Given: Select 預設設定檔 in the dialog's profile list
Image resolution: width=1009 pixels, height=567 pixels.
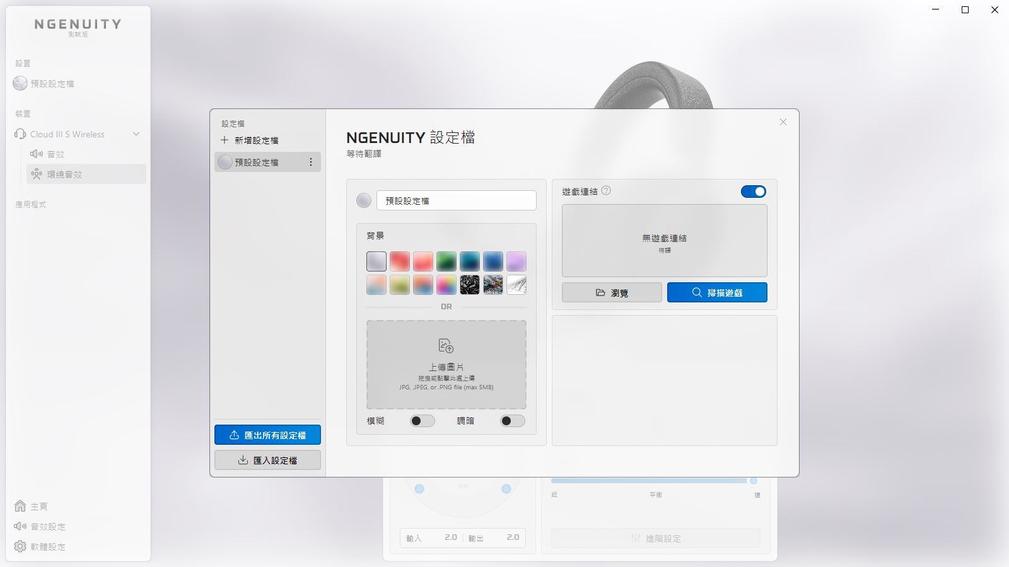Looking at the screenshot, I should tap(267, 162).
